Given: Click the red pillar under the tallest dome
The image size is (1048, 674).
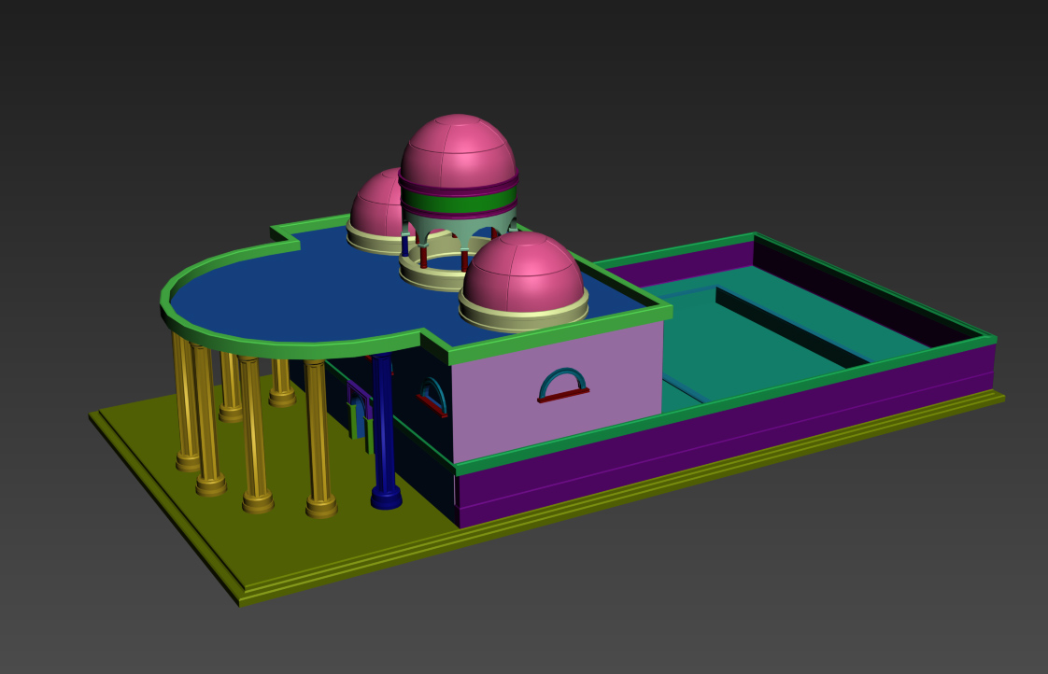Looking at the screenshot, I should pyautogui.click(x=423, y=256).
